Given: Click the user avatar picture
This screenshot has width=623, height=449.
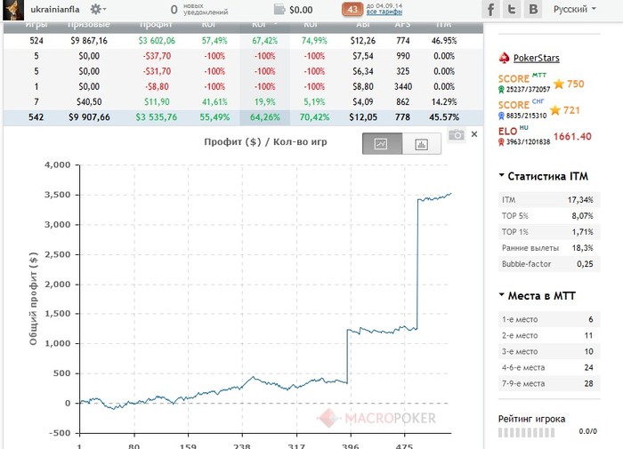Looking at the screenshot, I should click(13, 10).
